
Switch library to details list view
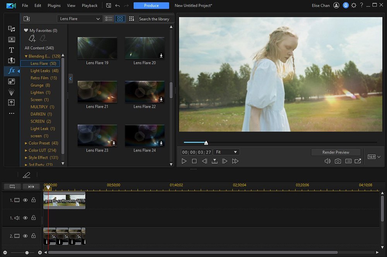[109, 19]
